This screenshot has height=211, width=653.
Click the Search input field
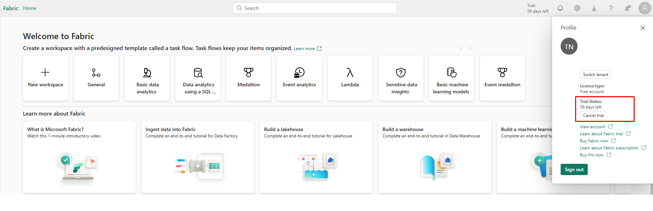[x=315, y=8]
